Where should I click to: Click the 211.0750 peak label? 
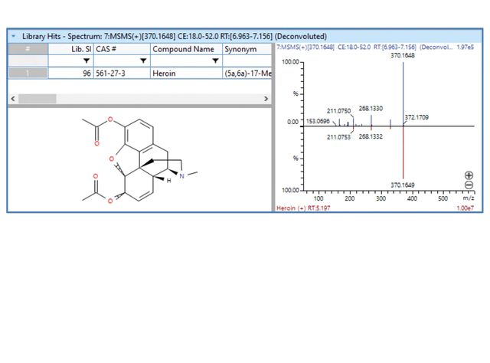coord(338,111)
